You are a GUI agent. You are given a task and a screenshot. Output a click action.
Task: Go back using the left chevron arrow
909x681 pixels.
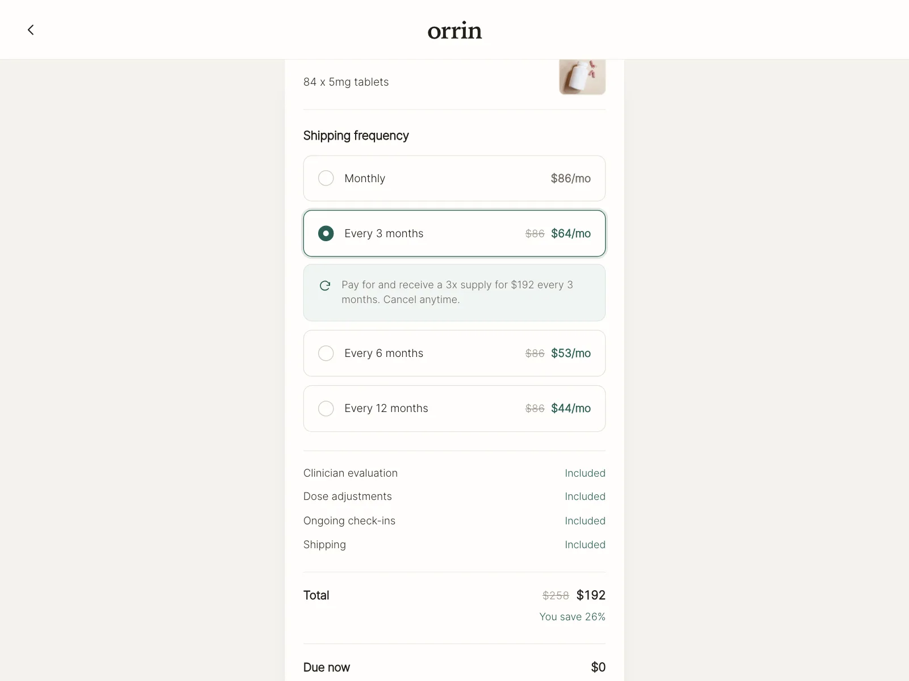pyautogui.click(x=31, y=30)
